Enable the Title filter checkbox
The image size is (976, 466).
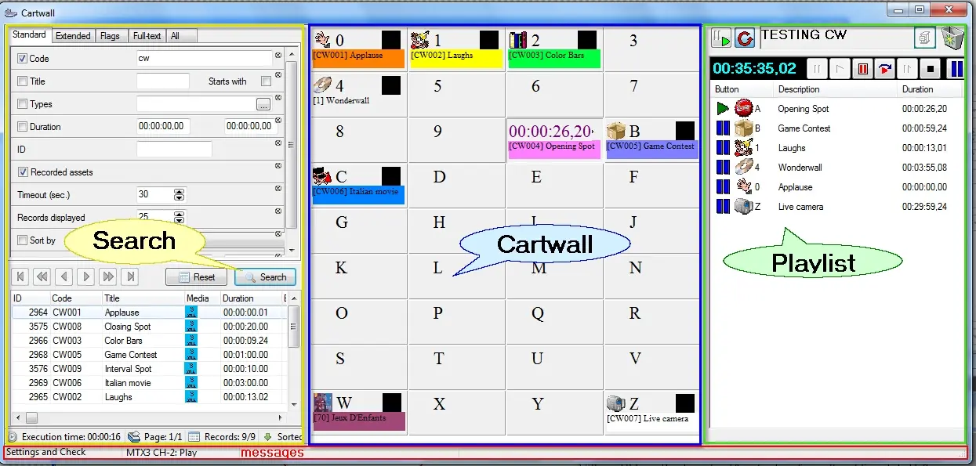tap(22, 81)
